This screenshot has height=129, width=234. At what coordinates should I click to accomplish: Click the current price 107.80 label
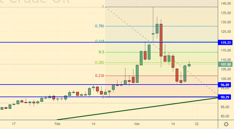tap(225, 64)
